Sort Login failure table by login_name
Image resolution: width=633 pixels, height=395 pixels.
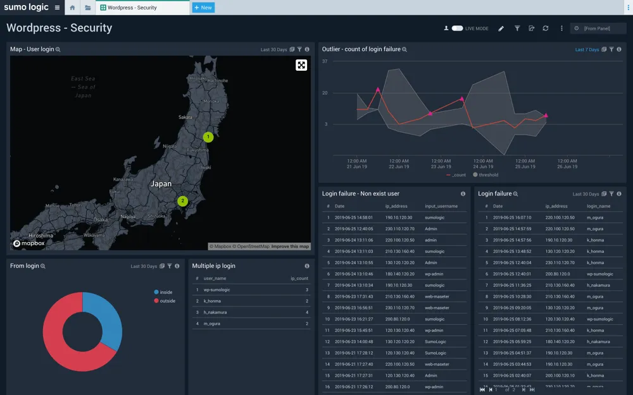pyautogui.click(x=598, y=206)
